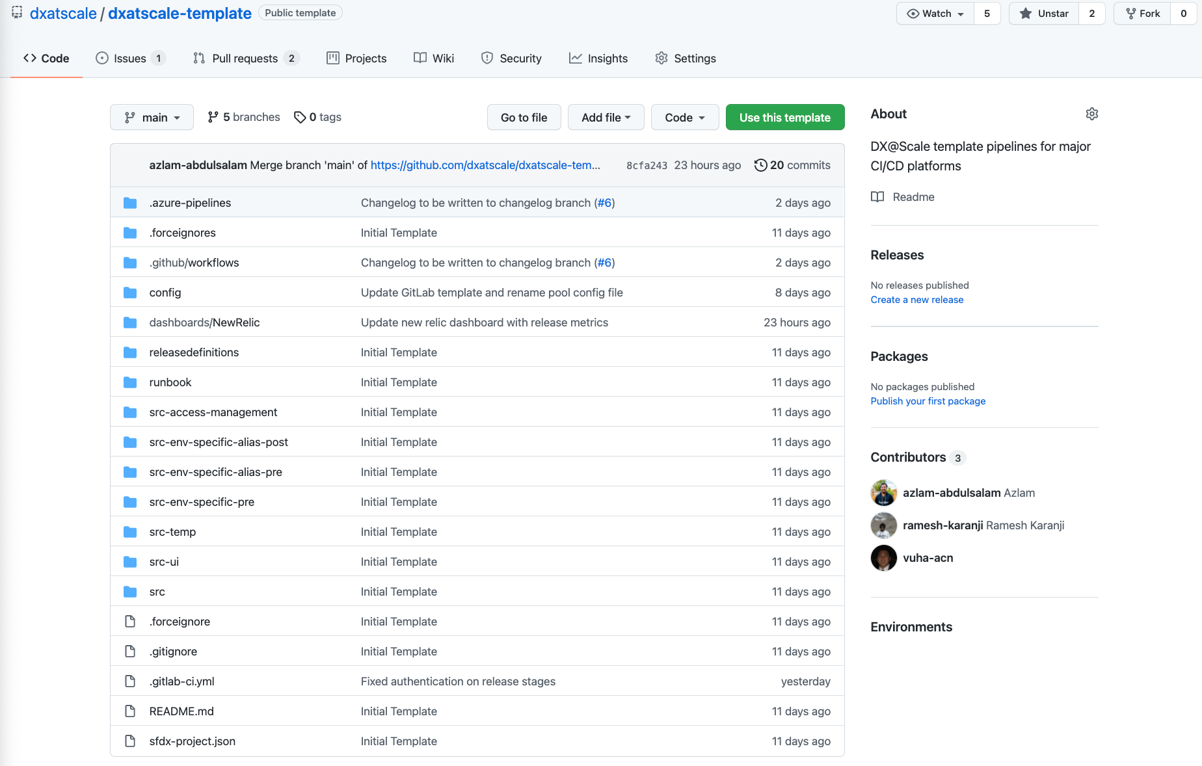Screen dimensions: 1202x766
Task: Open the .gitlab-ci.yml file name
Action: point(181,681)
